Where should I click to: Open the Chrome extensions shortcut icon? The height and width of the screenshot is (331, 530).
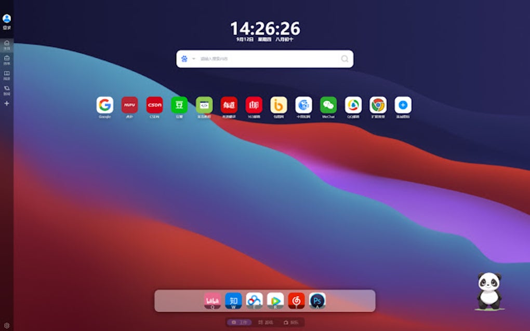click(x=377, y=106)
